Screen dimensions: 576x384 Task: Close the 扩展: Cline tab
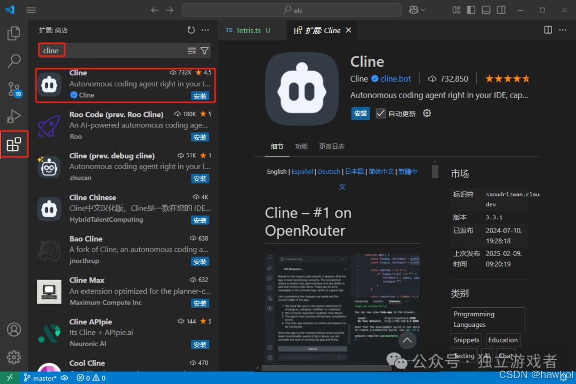[x=349, y=30]
